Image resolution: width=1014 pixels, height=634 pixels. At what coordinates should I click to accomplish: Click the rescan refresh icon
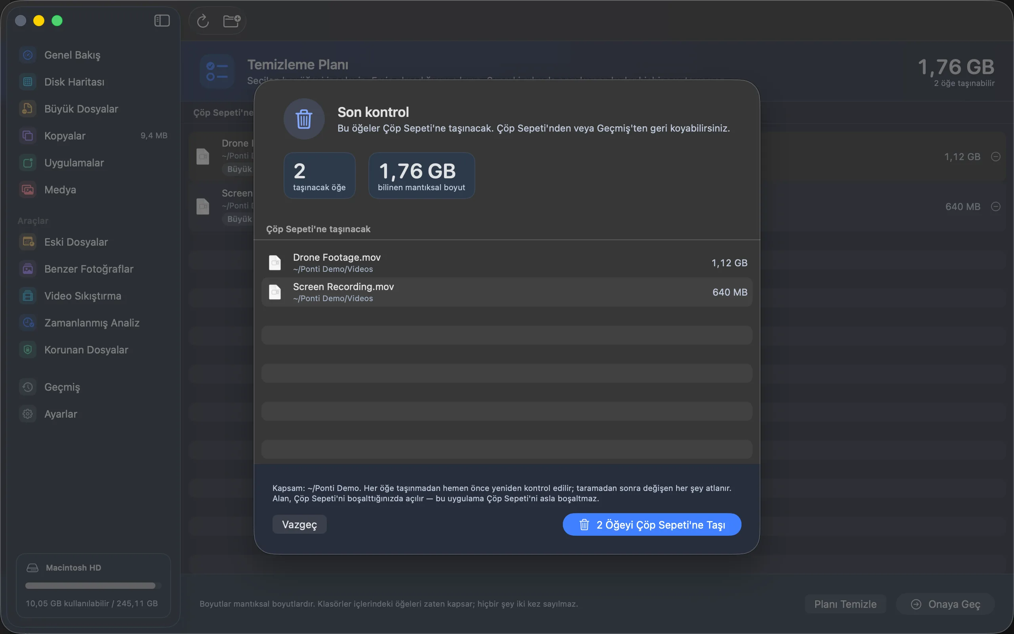click(x=203, y=21)
